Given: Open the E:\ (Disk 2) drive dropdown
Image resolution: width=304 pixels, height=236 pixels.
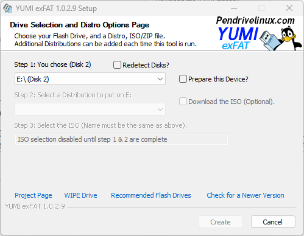Looking at the screenshot, I should tap(90, 79).
